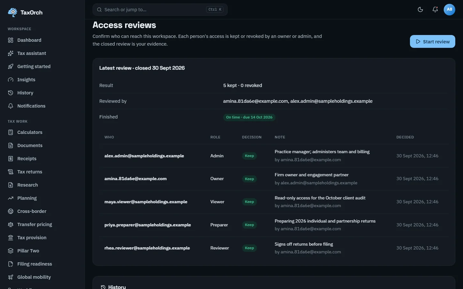
Task: Click the Getting started rocket icon
Action: tap(11, 66)
